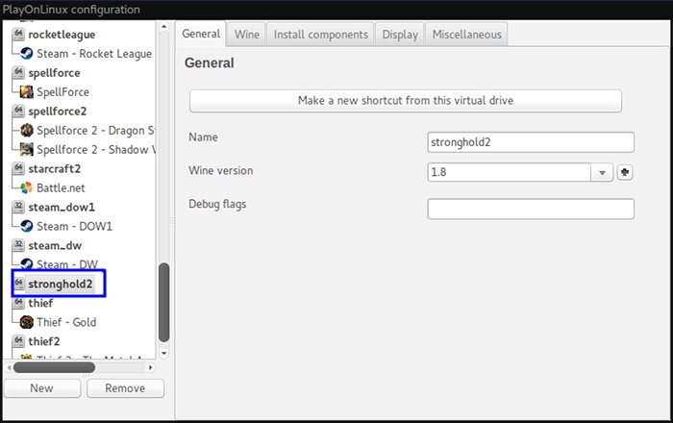Click the horizontal scroll right arrow

150,367
